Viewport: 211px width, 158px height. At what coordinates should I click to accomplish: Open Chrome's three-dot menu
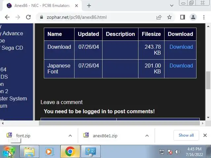coord(204,17)
